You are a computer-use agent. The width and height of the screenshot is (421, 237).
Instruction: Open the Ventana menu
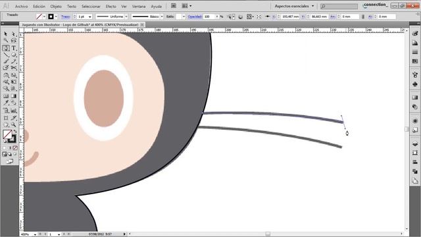139,6
